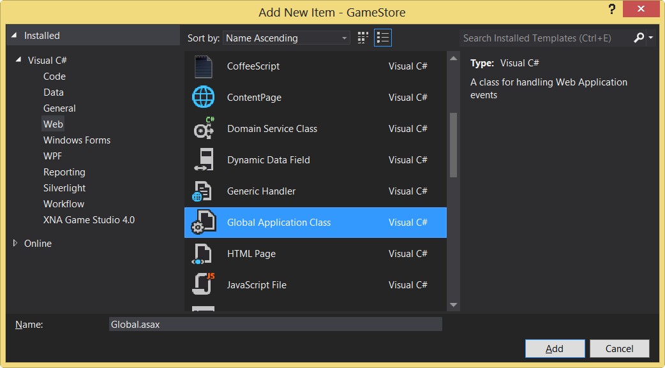Click the search magnifier icon
665x368 pixels.
coord(638,38)
